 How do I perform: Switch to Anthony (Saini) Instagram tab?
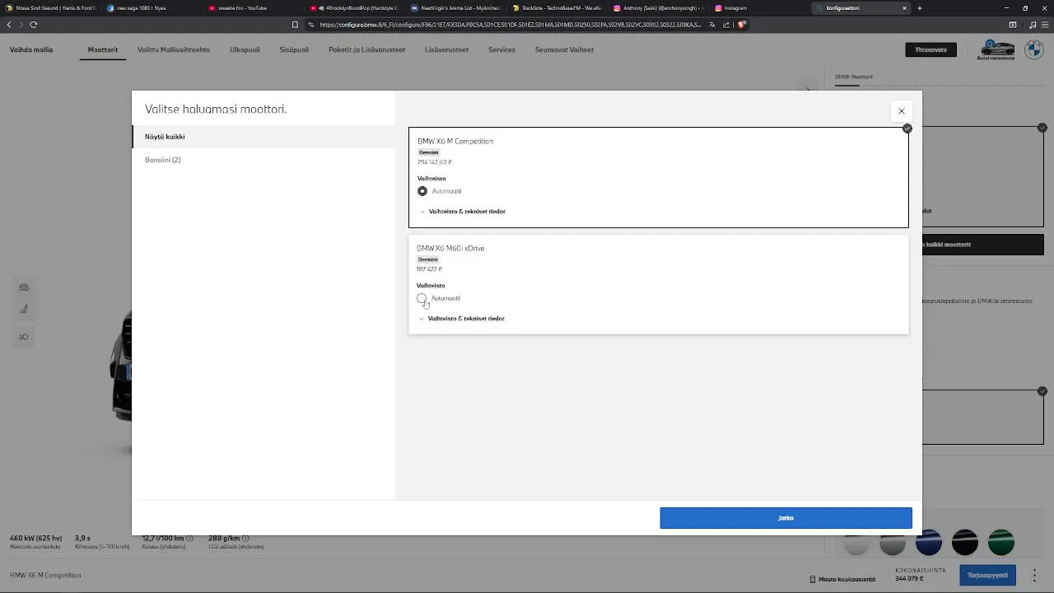[x=658, y=8]
